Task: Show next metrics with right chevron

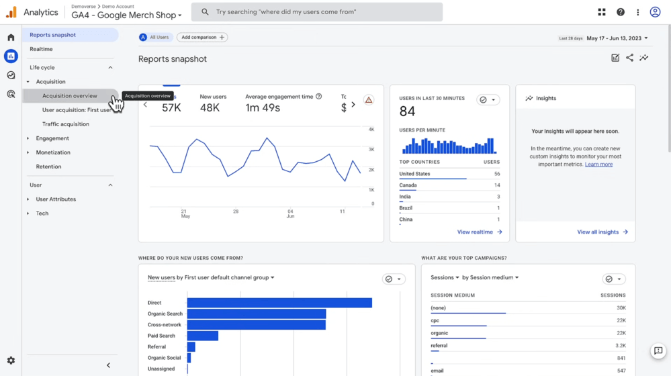Action: (x=353, y=104)
